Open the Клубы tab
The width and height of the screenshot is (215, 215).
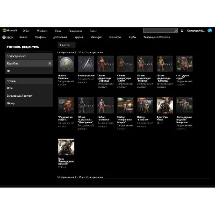(x=132, y=37)
